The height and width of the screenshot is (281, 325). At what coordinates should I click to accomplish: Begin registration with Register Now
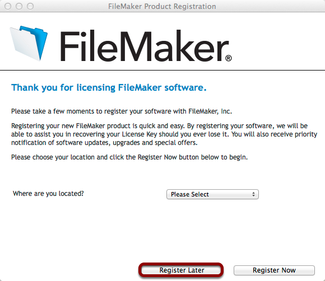tap(274, 270)
